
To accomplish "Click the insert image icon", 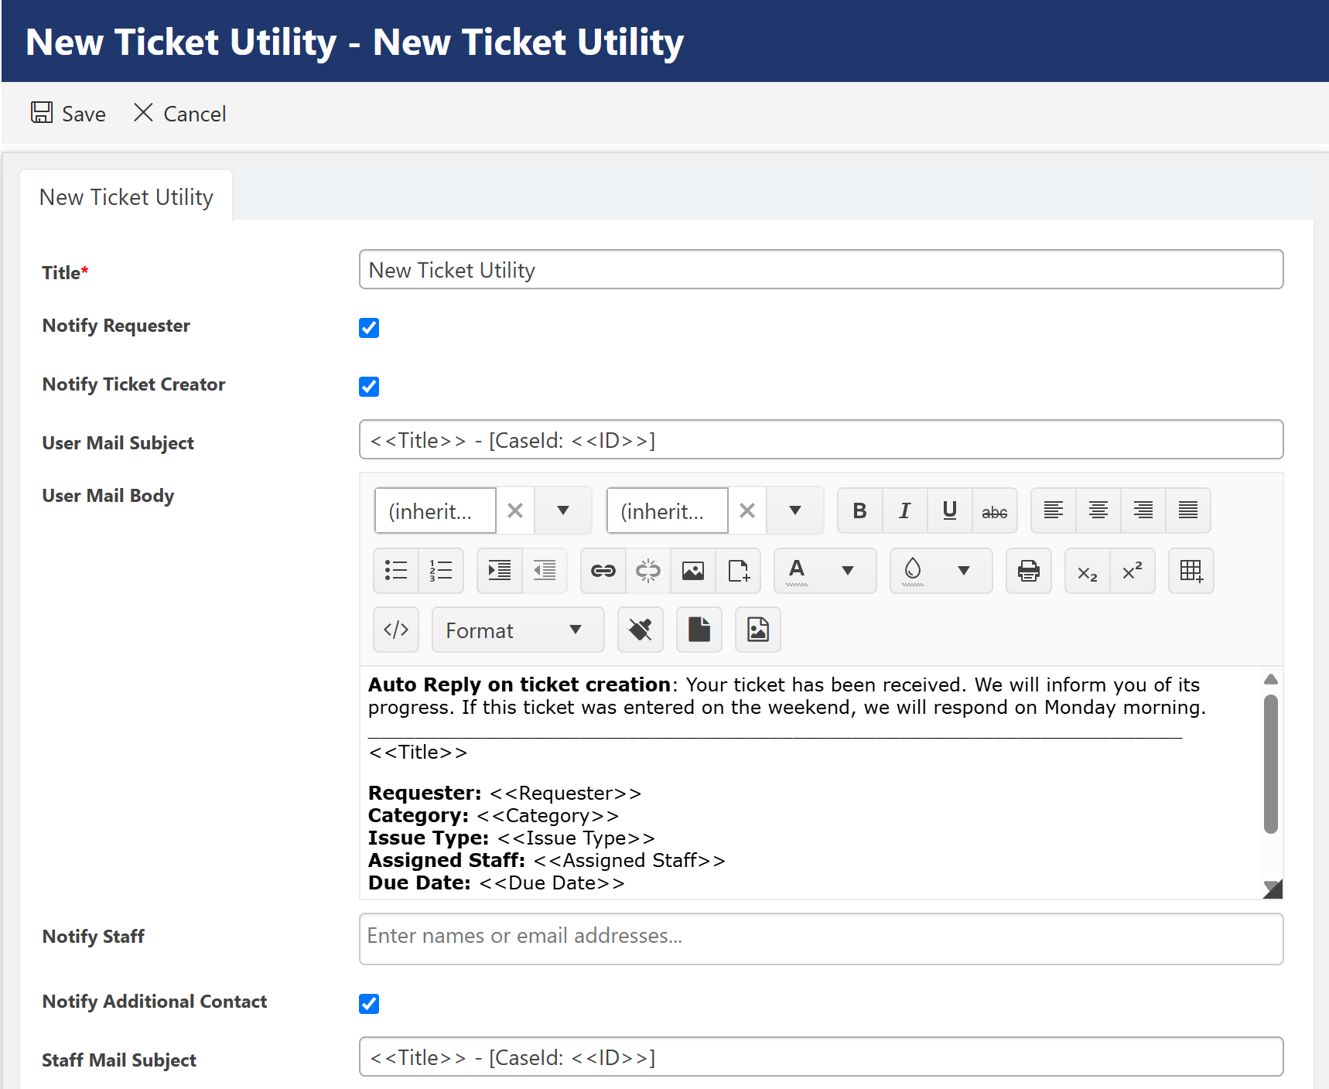I will 693,571.
